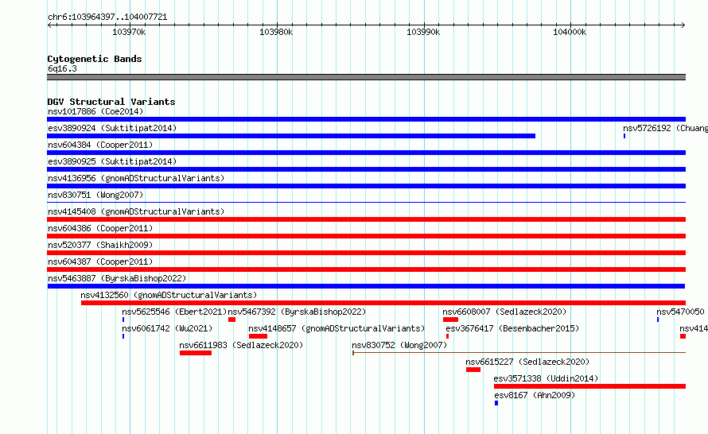708x434 pixels.
Task: Click the small blue marker under esv8167
Action: tap(496, 403)
